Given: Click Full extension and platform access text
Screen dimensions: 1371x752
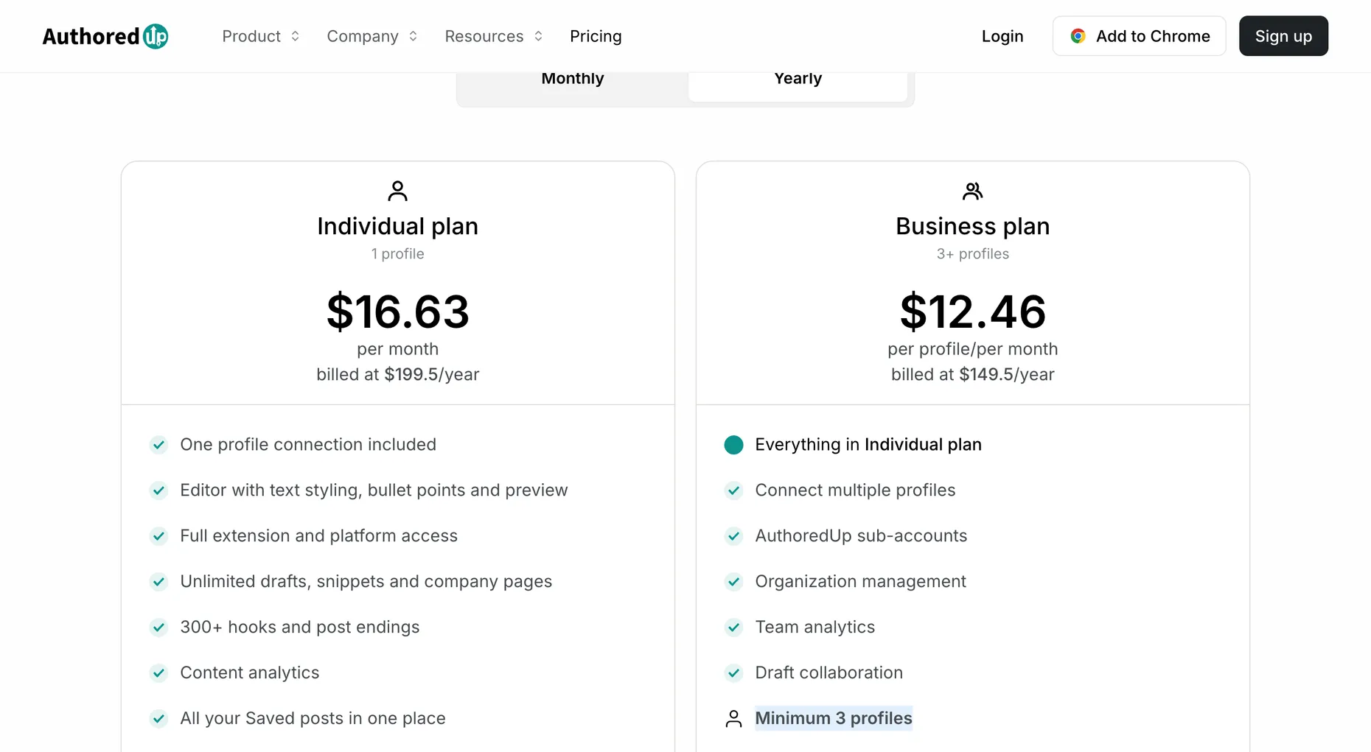Looking at the screenshot, I should coord(319,536).
